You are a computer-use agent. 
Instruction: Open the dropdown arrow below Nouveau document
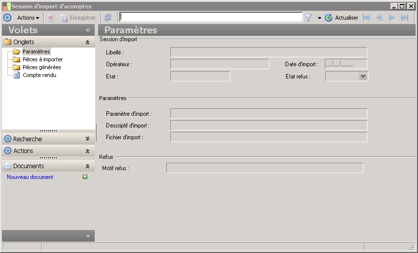88,236
